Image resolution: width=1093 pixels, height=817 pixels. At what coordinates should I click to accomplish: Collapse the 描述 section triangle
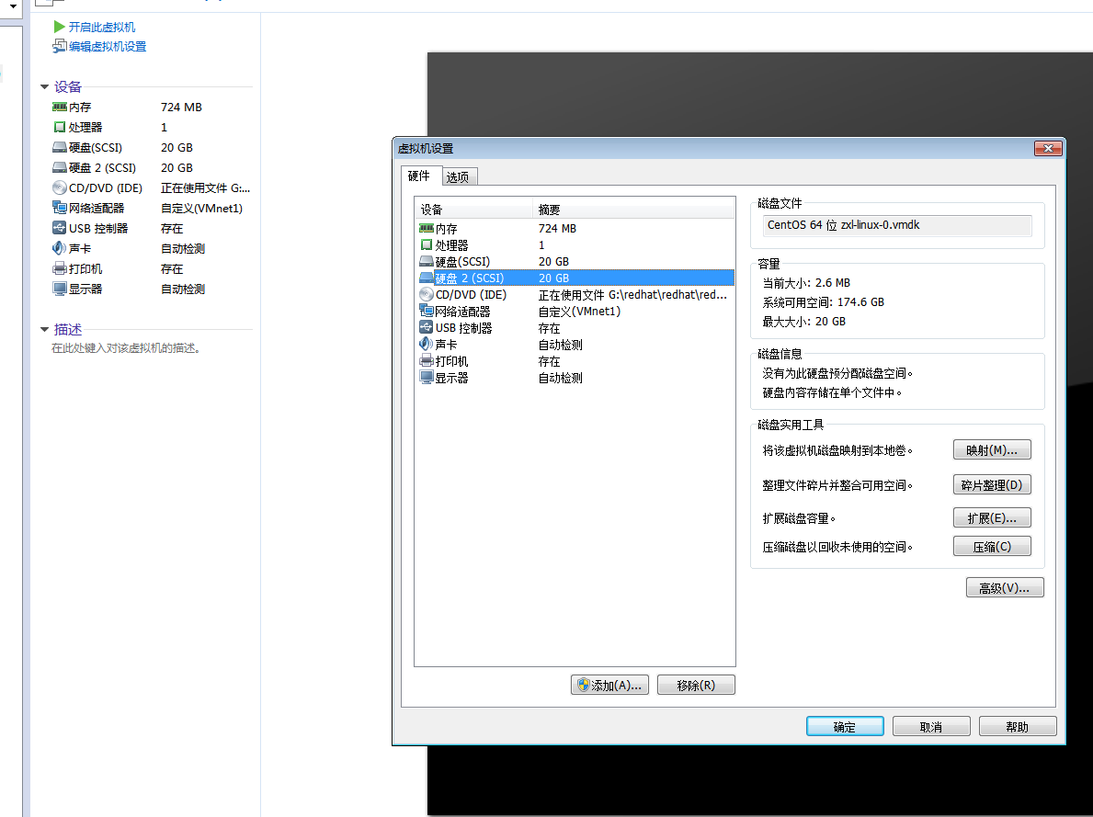(45, 330)
